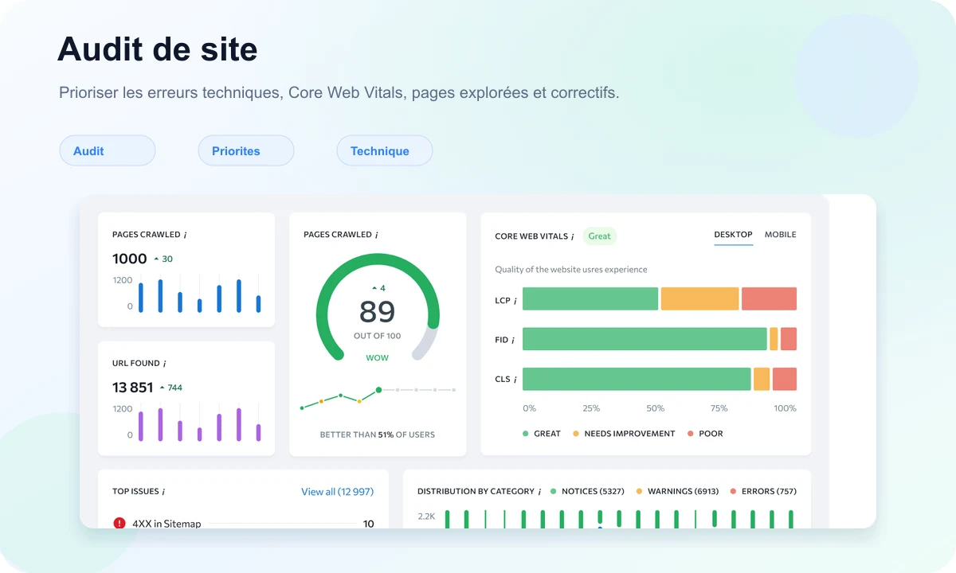Toggle NOTICES (5327) legend filter
This screenshot has width=956, height=573.
(x=587, y=492)
